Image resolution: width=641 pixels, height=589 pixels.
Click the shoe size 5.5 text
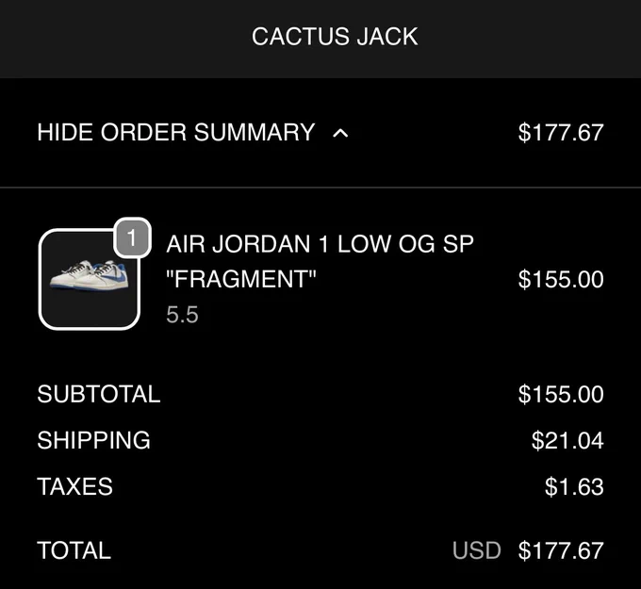182,315
